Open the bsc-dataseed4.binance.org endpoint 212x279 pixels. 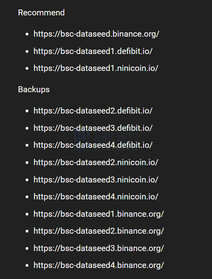[x=99, y=265]
